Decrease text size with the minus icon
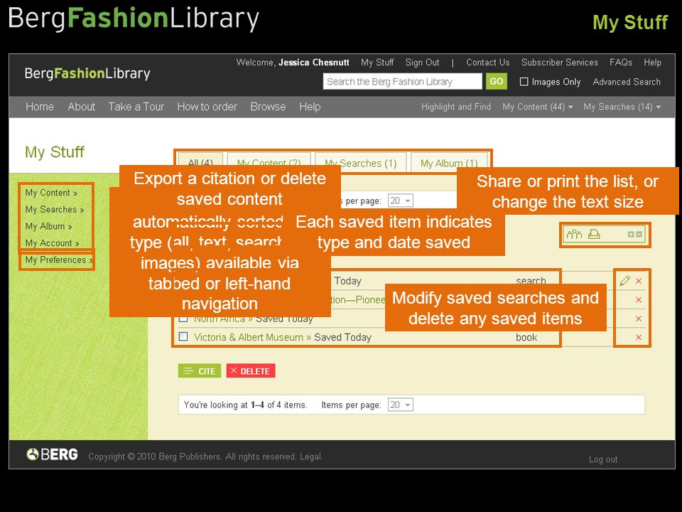 click(639, 234)
